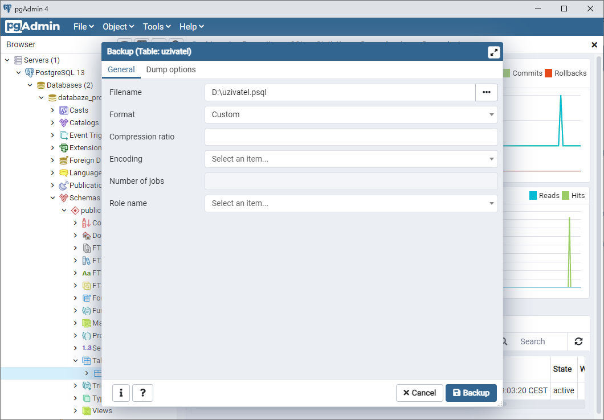This screenshot has height=420, width=604.
Task: Click the Materialized Views icon in the tree
Action: click(87, 323)
